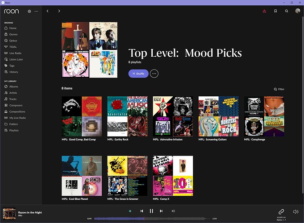Open MPL: Earthy Rock playlist cover
The width and height of the screenshot is (304, 223).
point(127,116)
